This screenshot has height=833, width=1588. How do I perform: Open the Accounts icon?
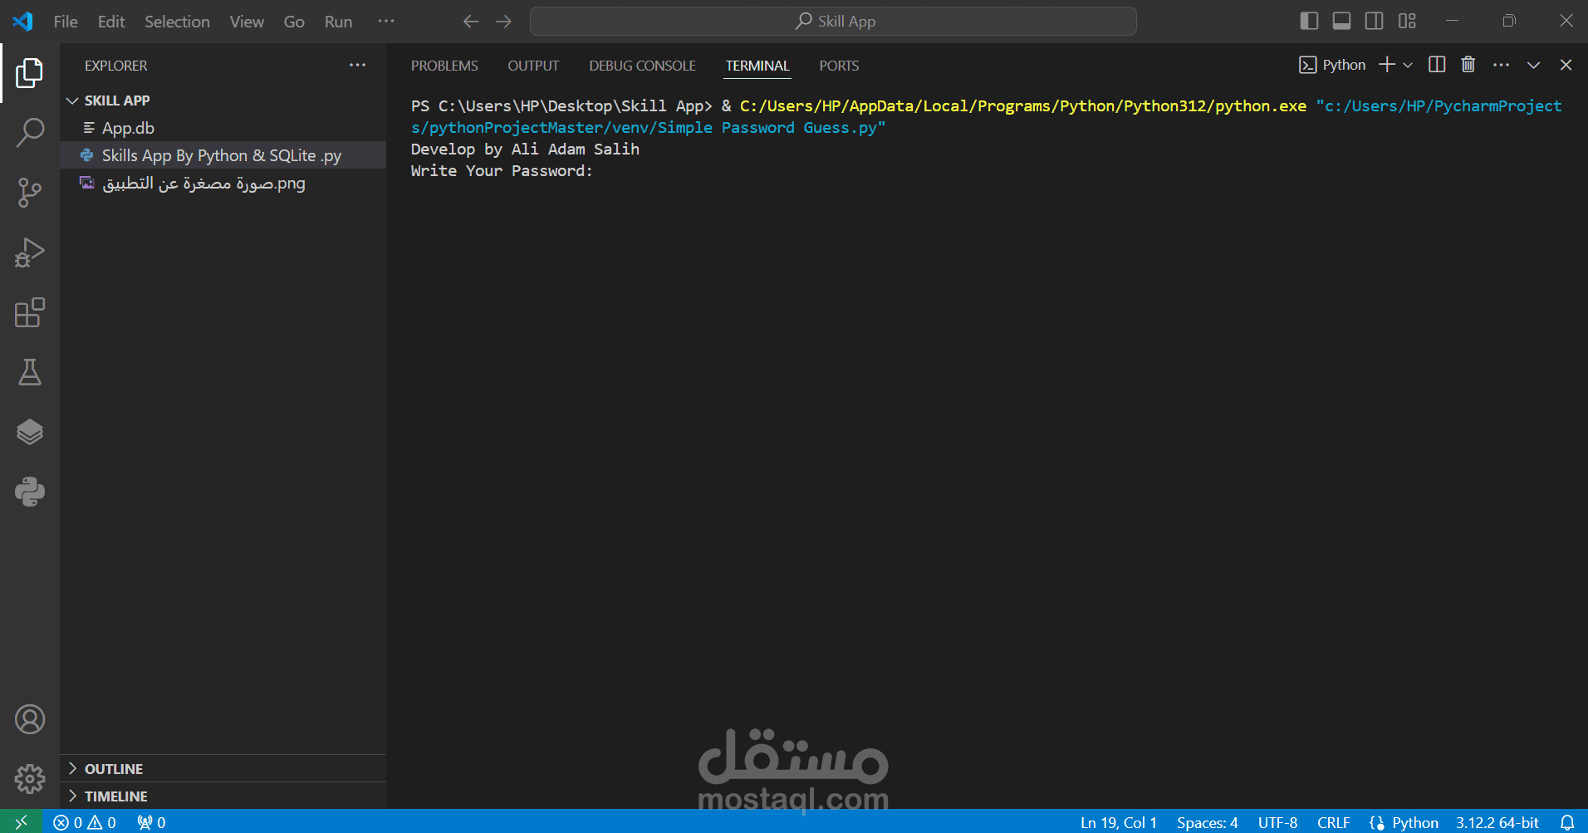pyautogui.click(x=30, y=719)
